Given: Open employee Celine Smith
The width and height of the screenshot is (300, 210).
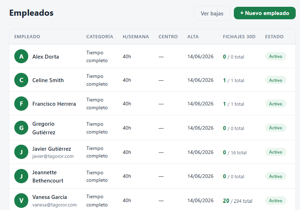Looking at the screenshot, I should (x=48, y=80).
